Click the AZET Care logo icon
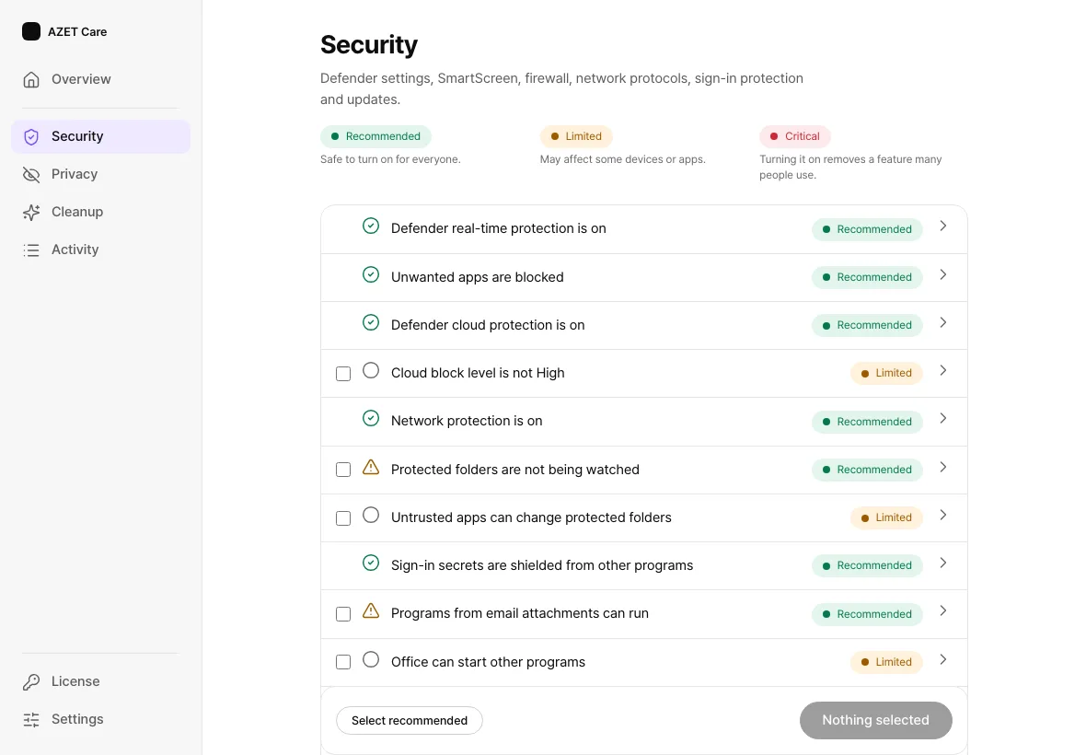1086x755 pixels. click(31, 31)
